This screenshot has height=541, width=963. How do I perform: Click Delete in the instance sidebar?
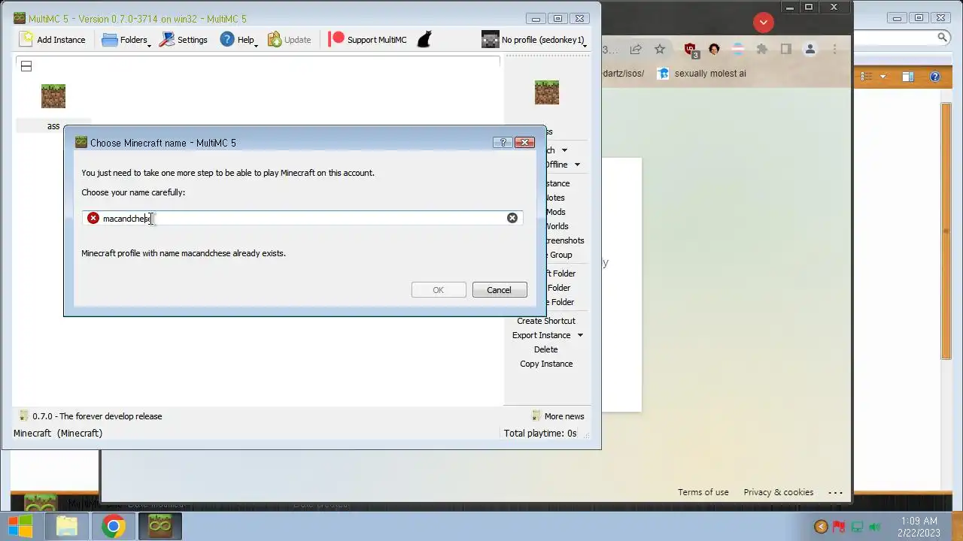tap(545, 349)
